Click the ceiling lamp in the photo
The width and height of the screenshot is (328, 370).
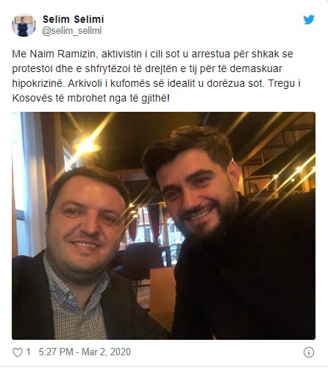tap(87, 146)
